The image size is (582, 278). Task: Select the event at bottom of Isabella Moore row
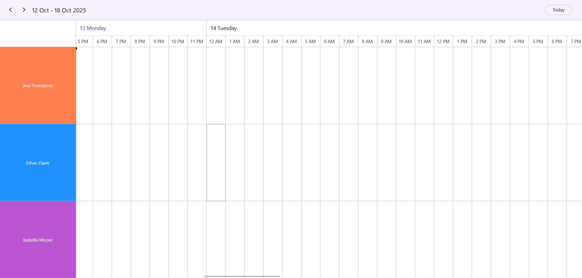[242, 276]
